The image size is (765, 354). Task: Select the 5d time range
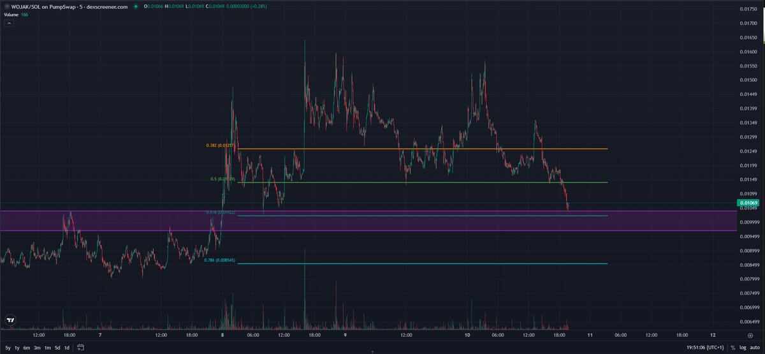tap(57, 348)
